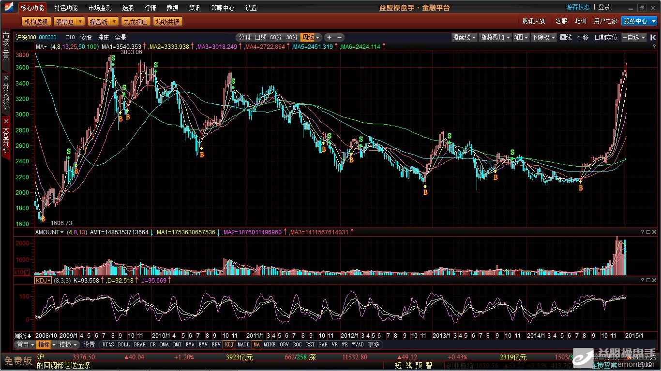661x371 pixels.
Task: Click the K-line jump icon at top right
Action: point(653,37)
